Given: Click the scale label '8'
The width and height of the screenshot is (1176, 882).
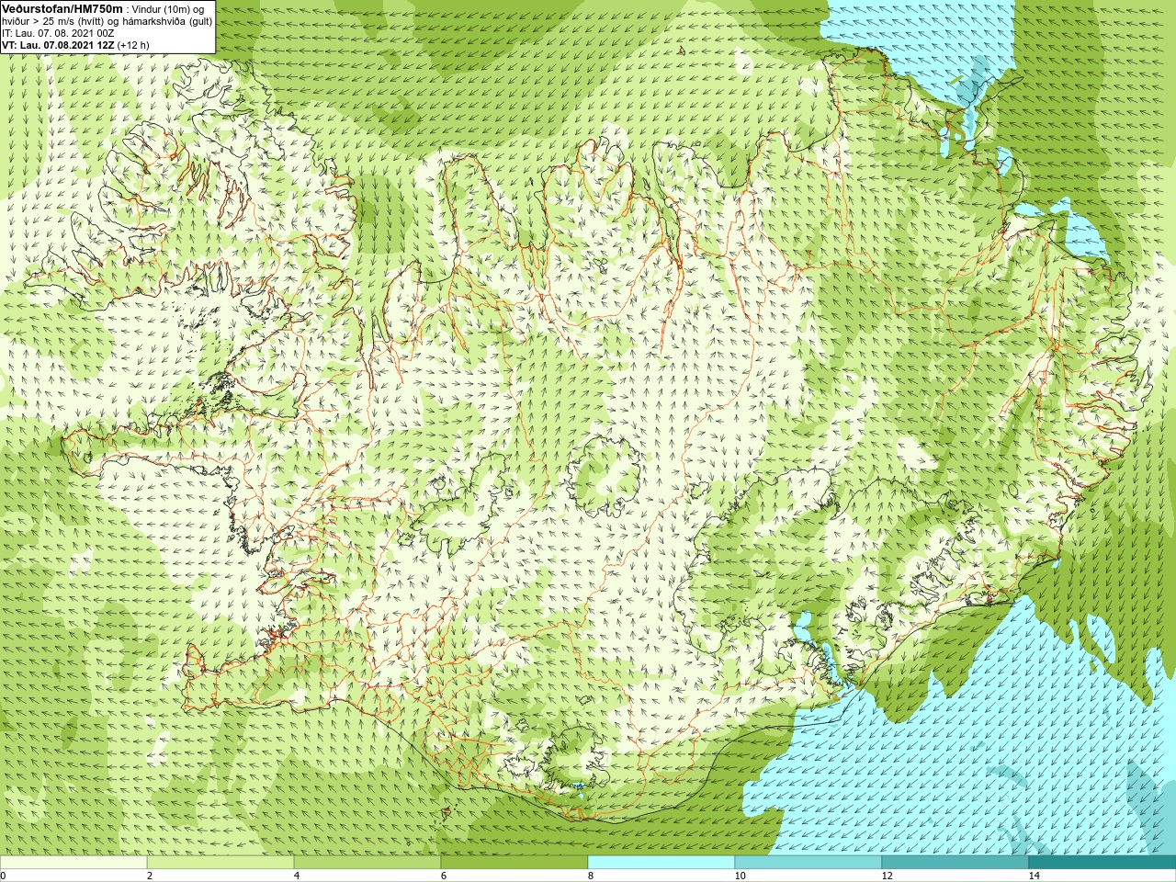Looking at the screenshot, I should pos(591,876).
